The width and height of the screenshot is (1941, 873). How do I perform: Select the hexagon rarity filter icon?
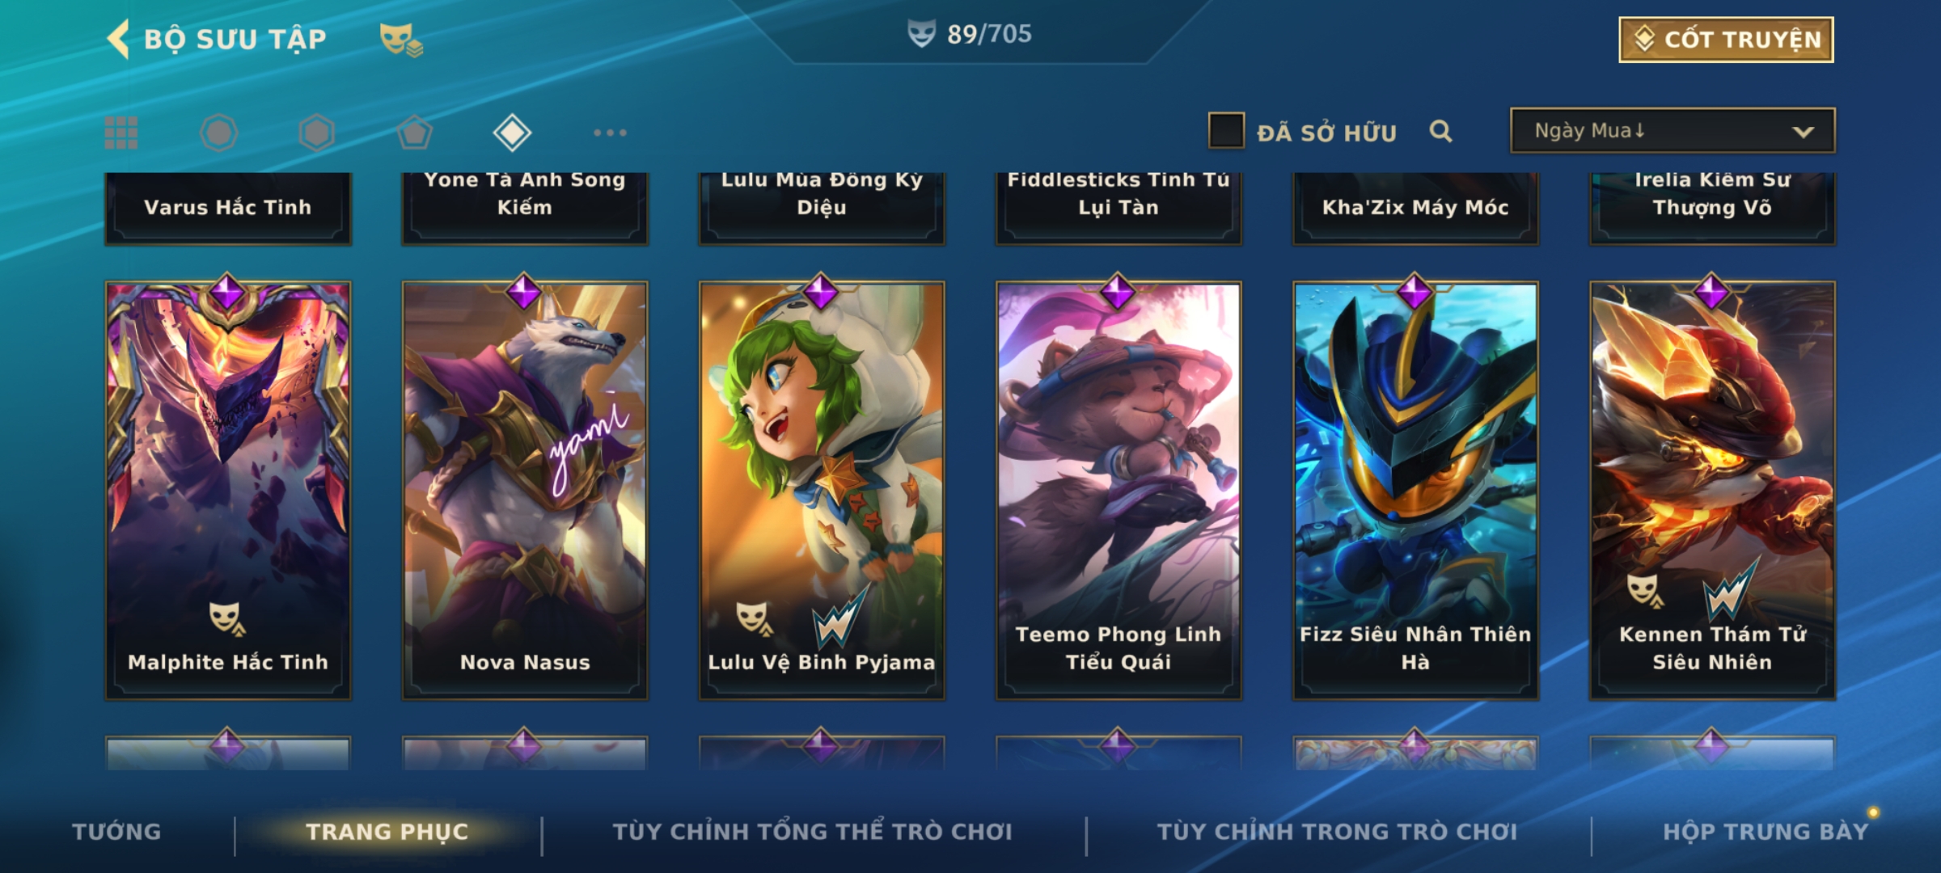coord(316,133)
